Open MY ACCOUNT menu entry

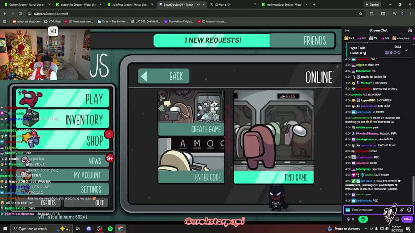click(63, 175)
